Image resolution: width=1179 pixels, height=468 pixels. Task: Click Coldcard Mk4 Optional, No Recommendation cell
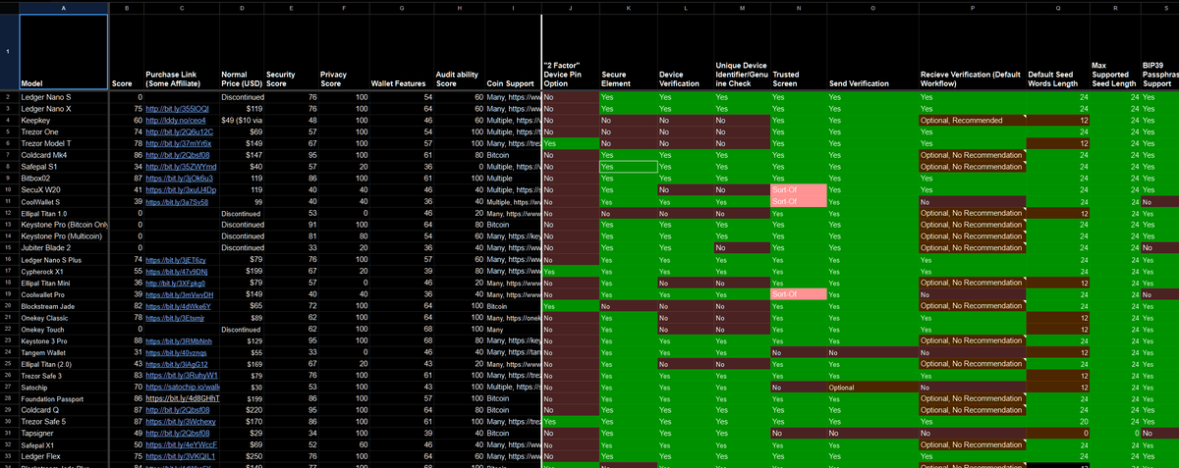coord(972,154)
